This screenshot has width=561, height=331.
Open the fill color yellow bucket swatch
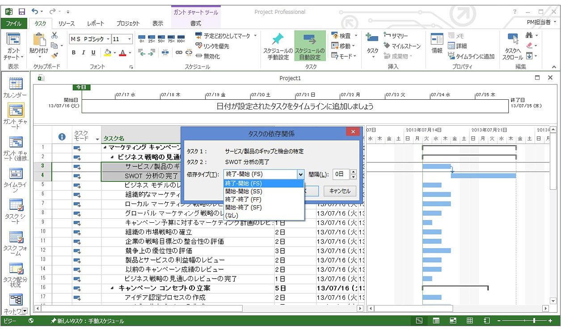pos(107,52)
